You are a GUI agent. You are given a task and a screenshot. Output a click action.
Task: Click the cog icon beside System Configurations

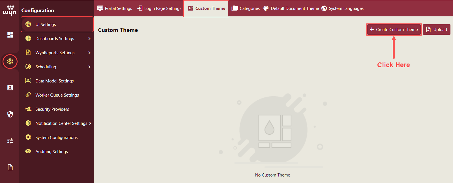(x=28, y=137)
